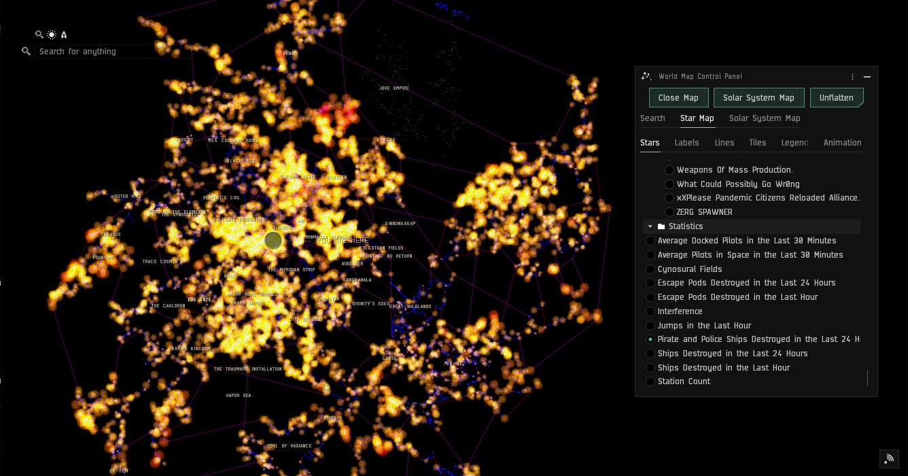The image size is (908, 476).
Task: Select Jumps in the Last Hour
Action: (650, 326)
